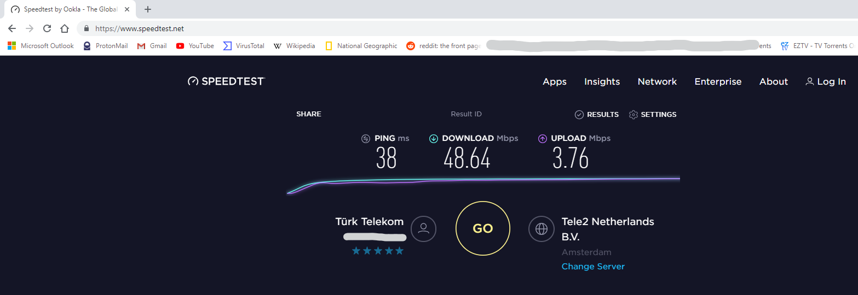
Task: Open the YouTube bookmark
Action: pos(195,46)
